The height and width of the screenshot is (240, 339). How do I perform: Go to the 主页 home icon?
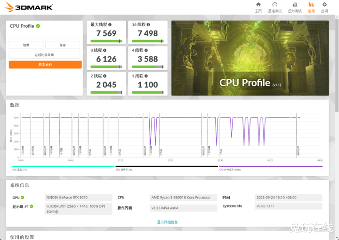tap(258, 5)
